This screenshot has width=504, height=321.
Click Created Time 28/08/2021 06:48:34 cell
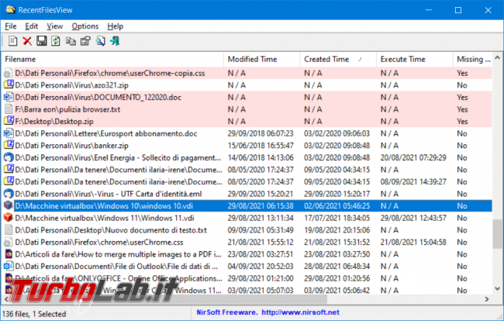[337, 267]
